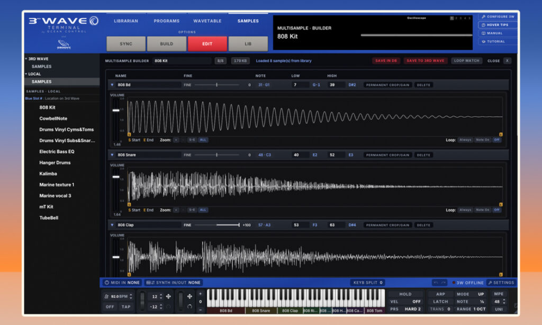Open the Tutorial eye link

click(x=498, y=41)
